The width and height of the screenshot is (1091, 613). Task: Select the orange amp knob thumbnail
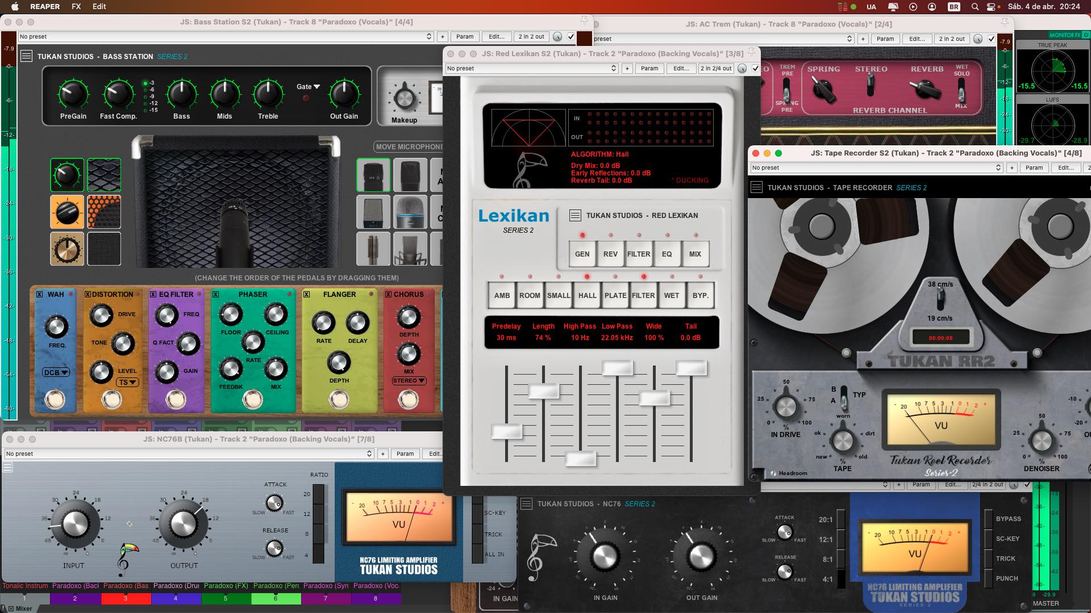click(67, 212)
